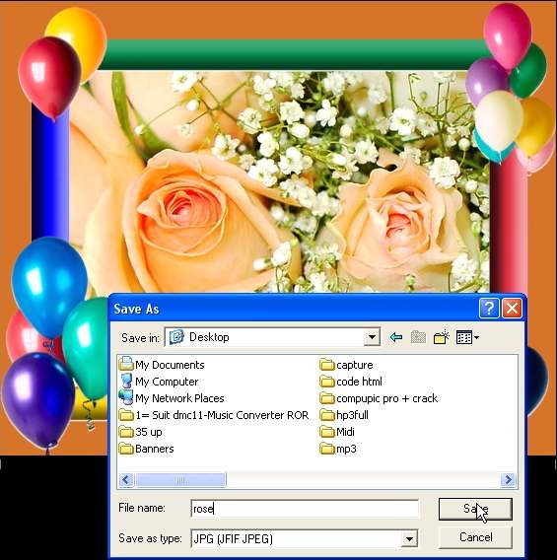This screenshot has width=557, height=560.
Task: Click the Up One Level folder icon
Action: click(x=418, y=337)
